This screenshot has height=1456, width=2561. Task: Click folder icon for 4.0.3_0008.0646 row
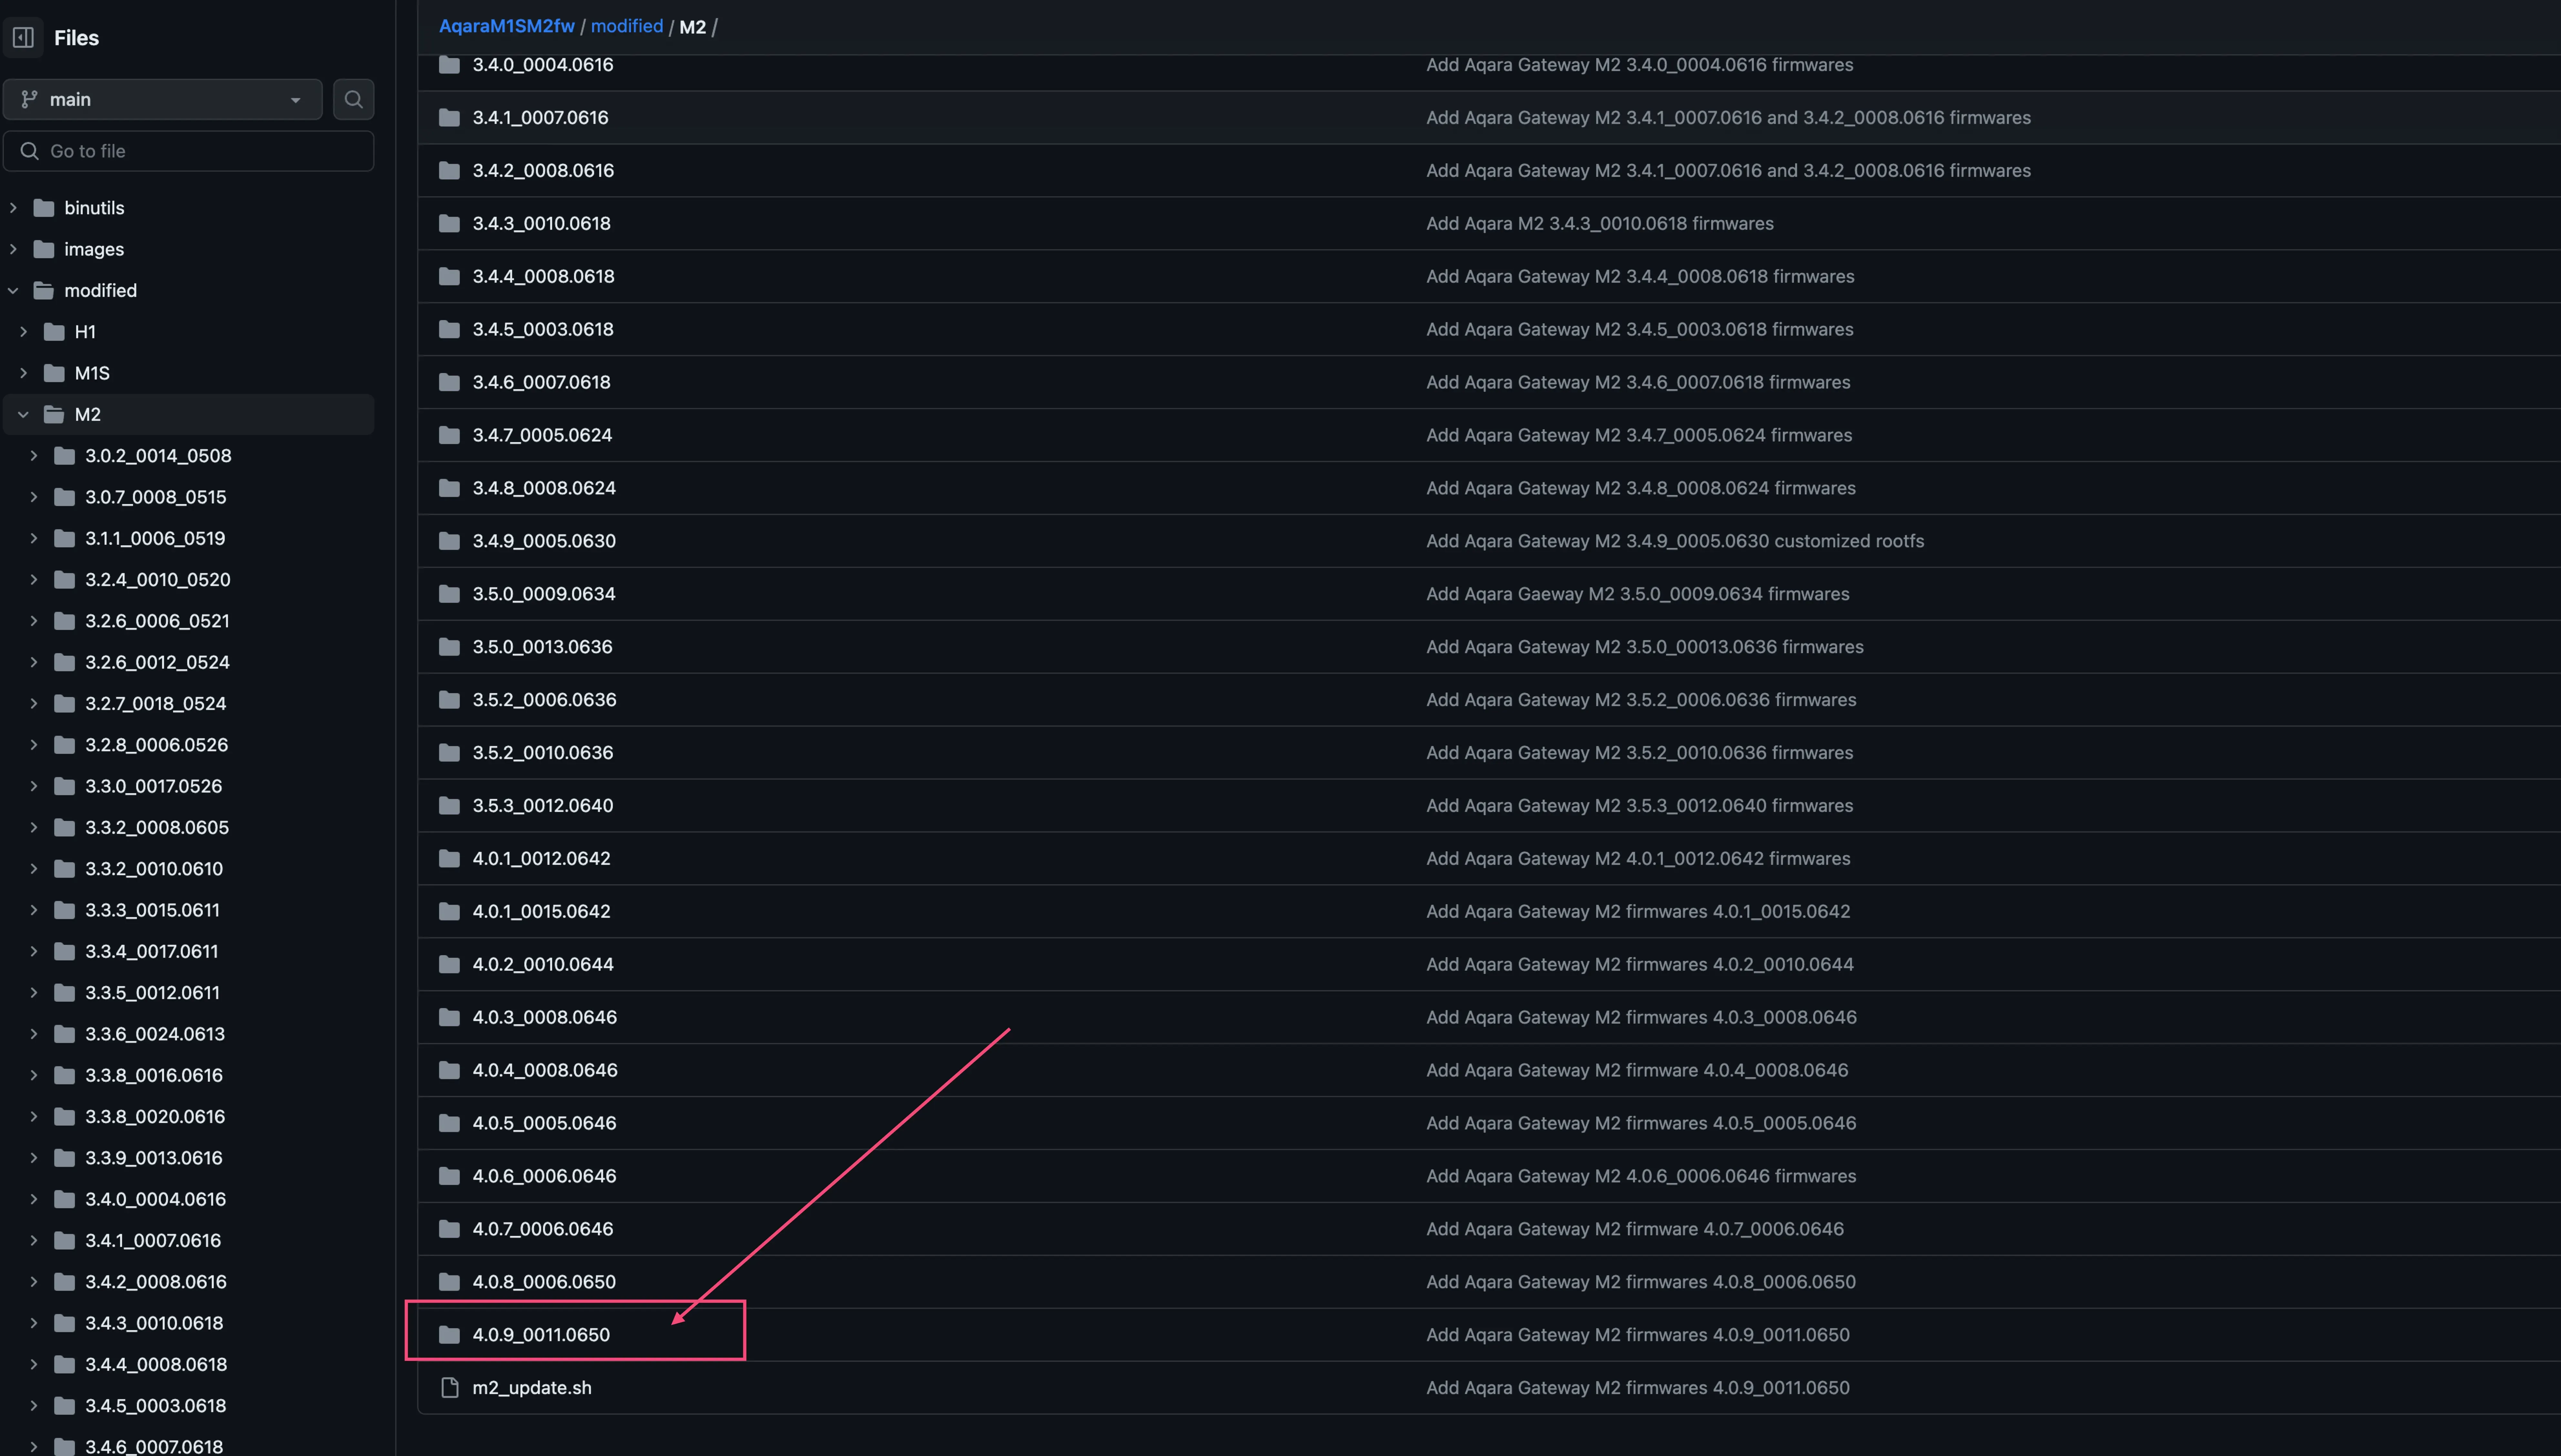coord(449,1017)
